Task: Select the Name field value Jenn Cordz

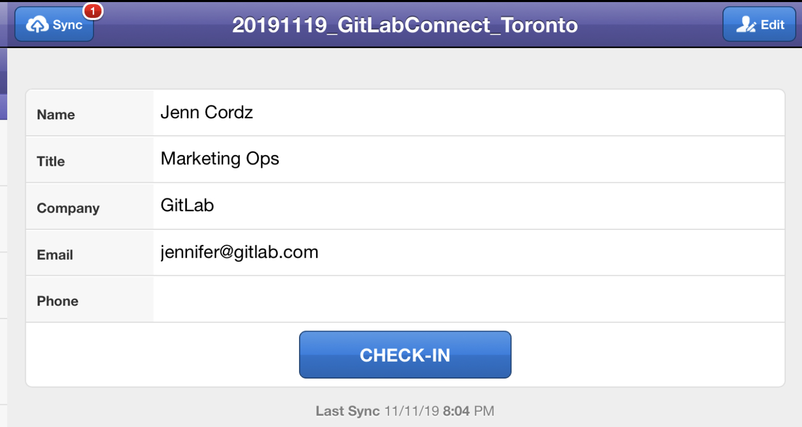Action: coord(207,113)
